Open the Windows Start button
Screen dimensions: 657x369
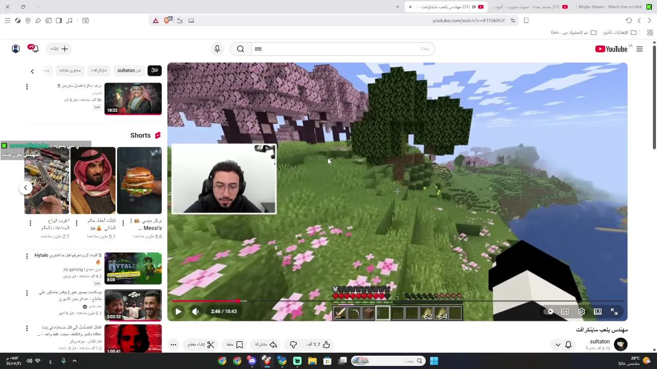coord(434,361)
